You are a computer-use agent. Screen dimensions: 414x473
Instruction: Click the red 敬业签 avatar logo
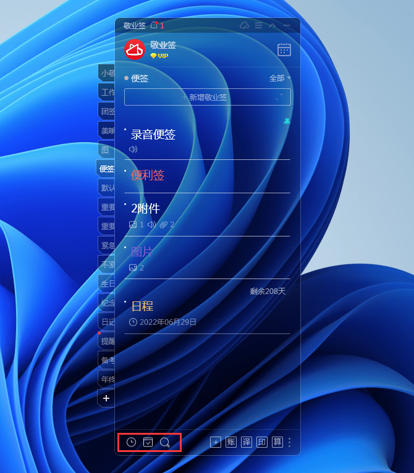pyautogui.click(x=135, y=49)
